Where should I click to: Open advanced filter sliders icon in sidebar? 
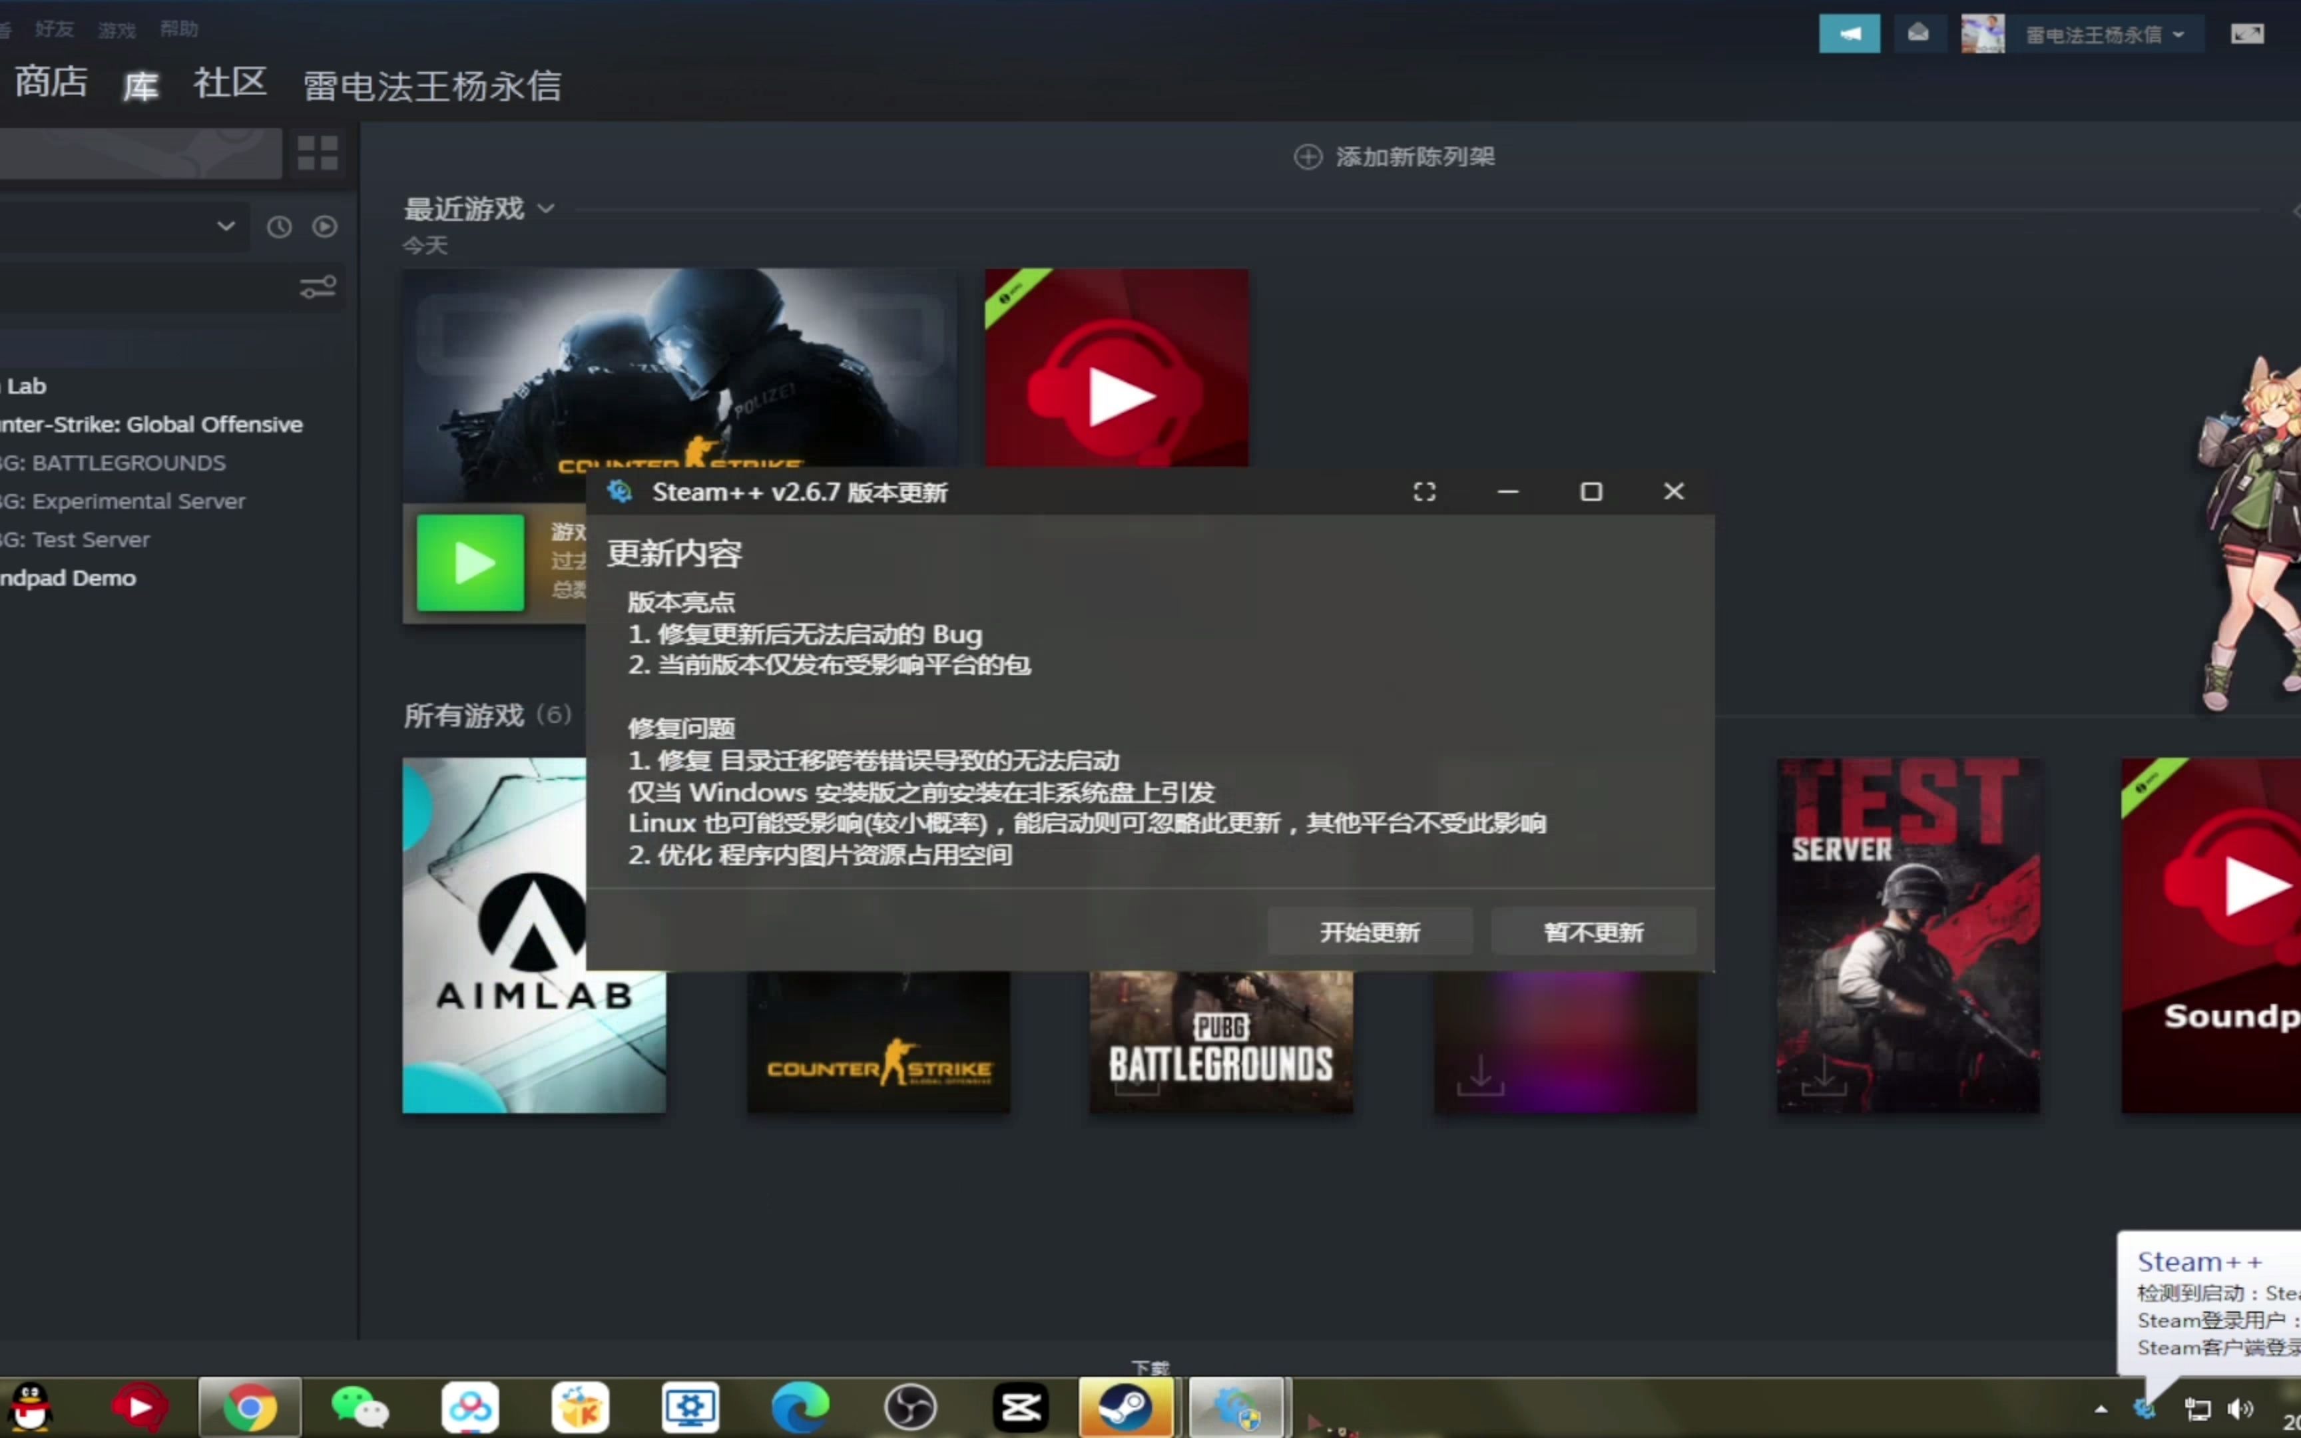point(318,286)
